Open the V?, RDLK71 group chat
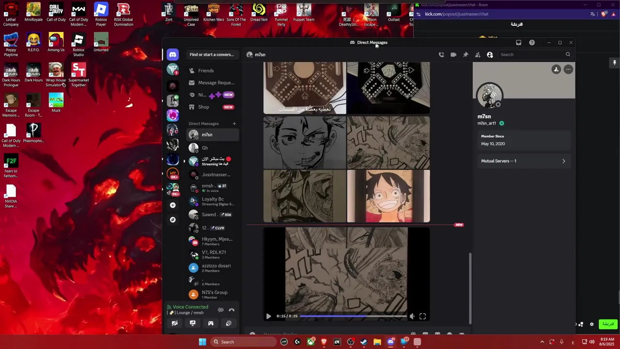The width and height of the screenshot is (620, 349). [212, 254]
